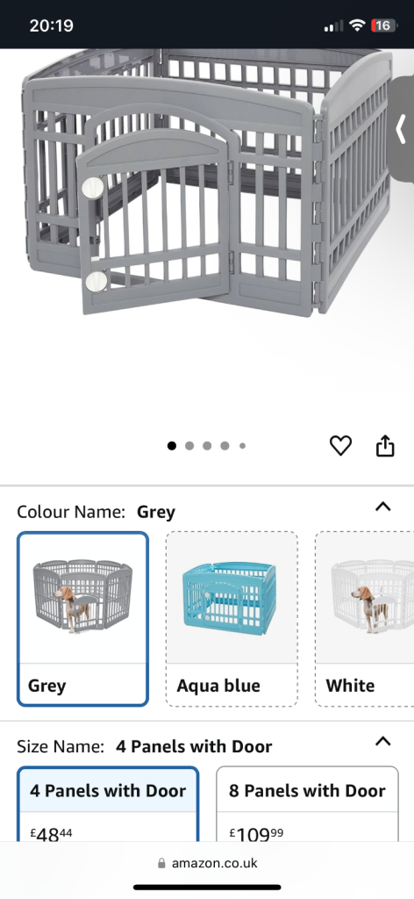Tap the battery indicator in status bar
This screenshot has width=414, height=899.
pyautogui.click(x=383, y=25)
